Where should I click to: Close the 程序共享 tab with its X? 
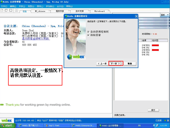coord(69,11)
